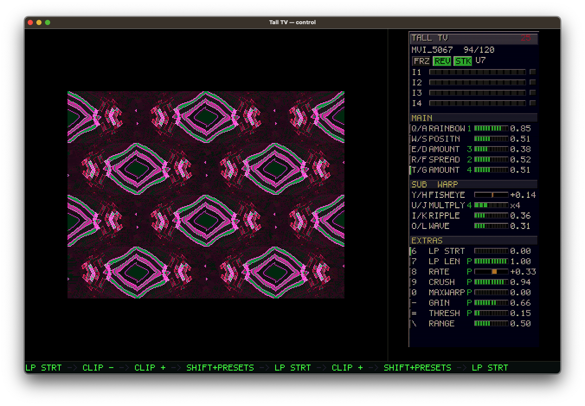Toggle the P marker on the CRUSH row
Viewport: 585px width, 406px height.
pyautogui.click(x=469, y=282)
